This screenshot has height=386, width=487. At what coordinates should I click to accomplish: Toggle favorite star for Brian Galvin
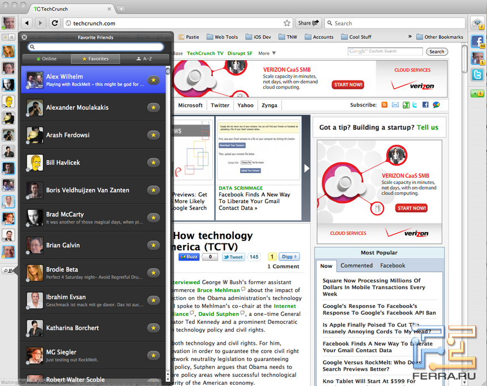153,245
